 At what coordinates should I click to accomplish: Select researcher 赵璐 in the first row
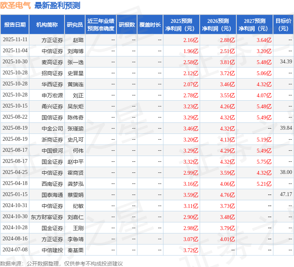click(78, 40)
